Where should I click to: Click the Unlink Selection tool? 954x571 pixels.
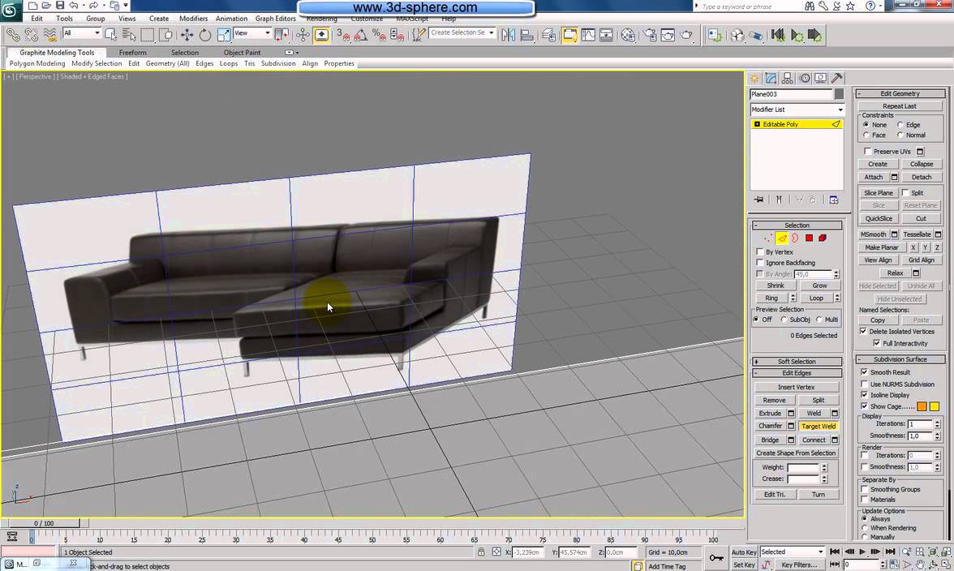tap(31, 35)
